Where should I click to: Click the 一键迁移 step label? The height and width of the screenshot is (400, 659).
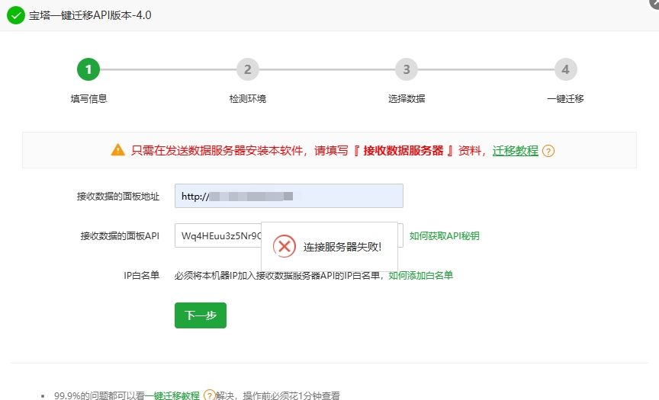tap(566, 98)
